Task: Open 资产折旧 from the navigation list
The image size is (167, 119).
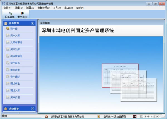Action: point(15,97)
